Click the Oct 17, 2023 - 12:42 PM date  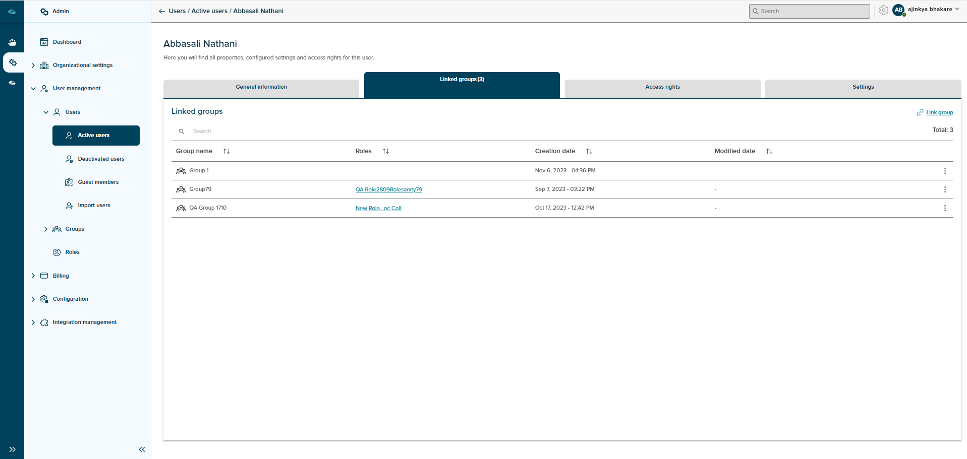tap(564, 208)
